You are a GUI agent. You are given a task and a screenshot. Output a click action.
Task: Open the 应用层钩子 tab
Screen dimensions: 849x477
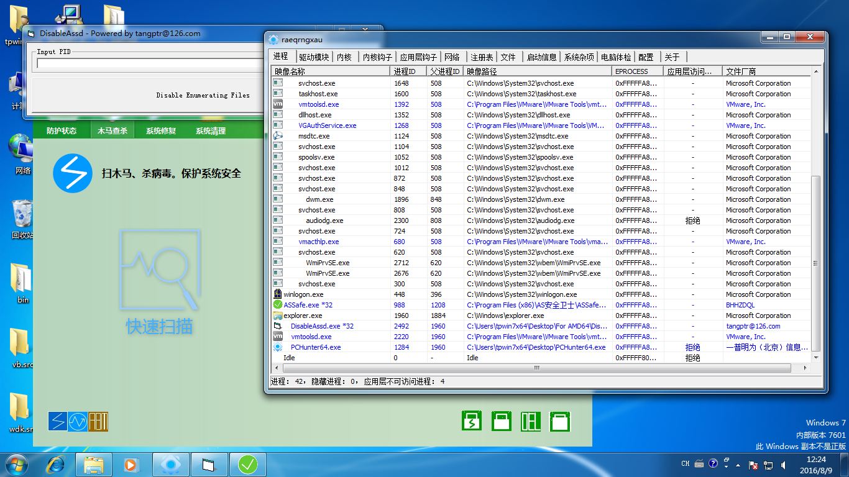click(418, 57)
